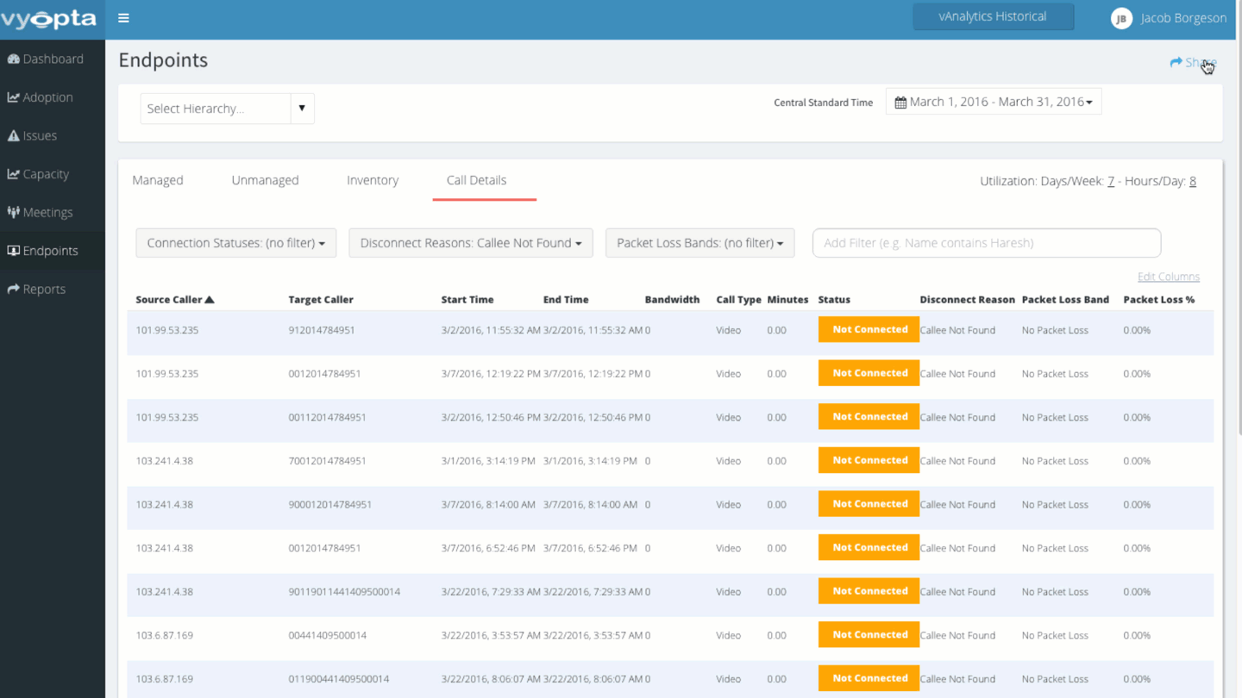Screen dimensions: 1242x698
Task: Click the Central Standard Time label
Action: (823, 103)
